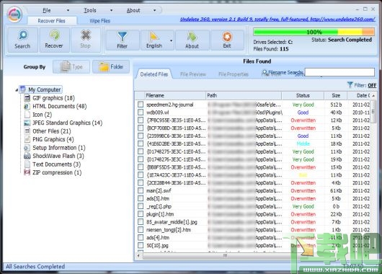Select the 50[10].jpg file row
Image resolution: width=382 pixels, height=274 pixels.
coord(254,245)
